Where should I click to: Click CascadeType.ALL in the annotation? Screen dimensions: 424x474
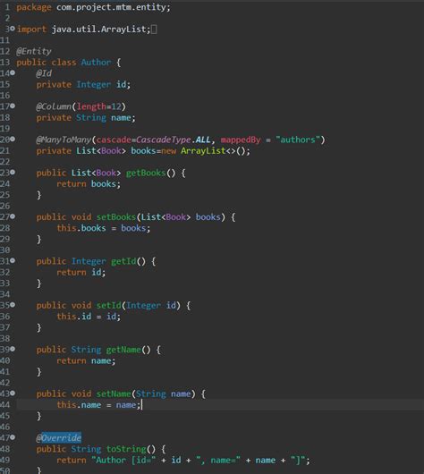[174, 140]
